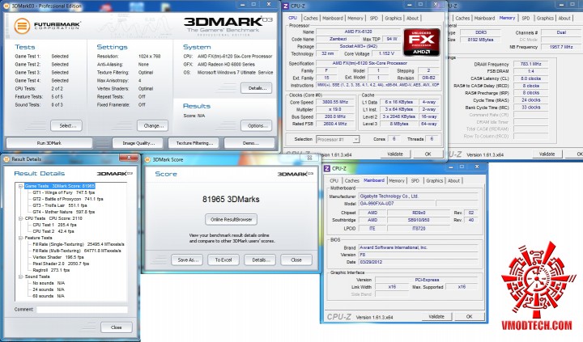Click Validate in the Memory window
Viewport: 583px width, 342px height.
(547, 154)
